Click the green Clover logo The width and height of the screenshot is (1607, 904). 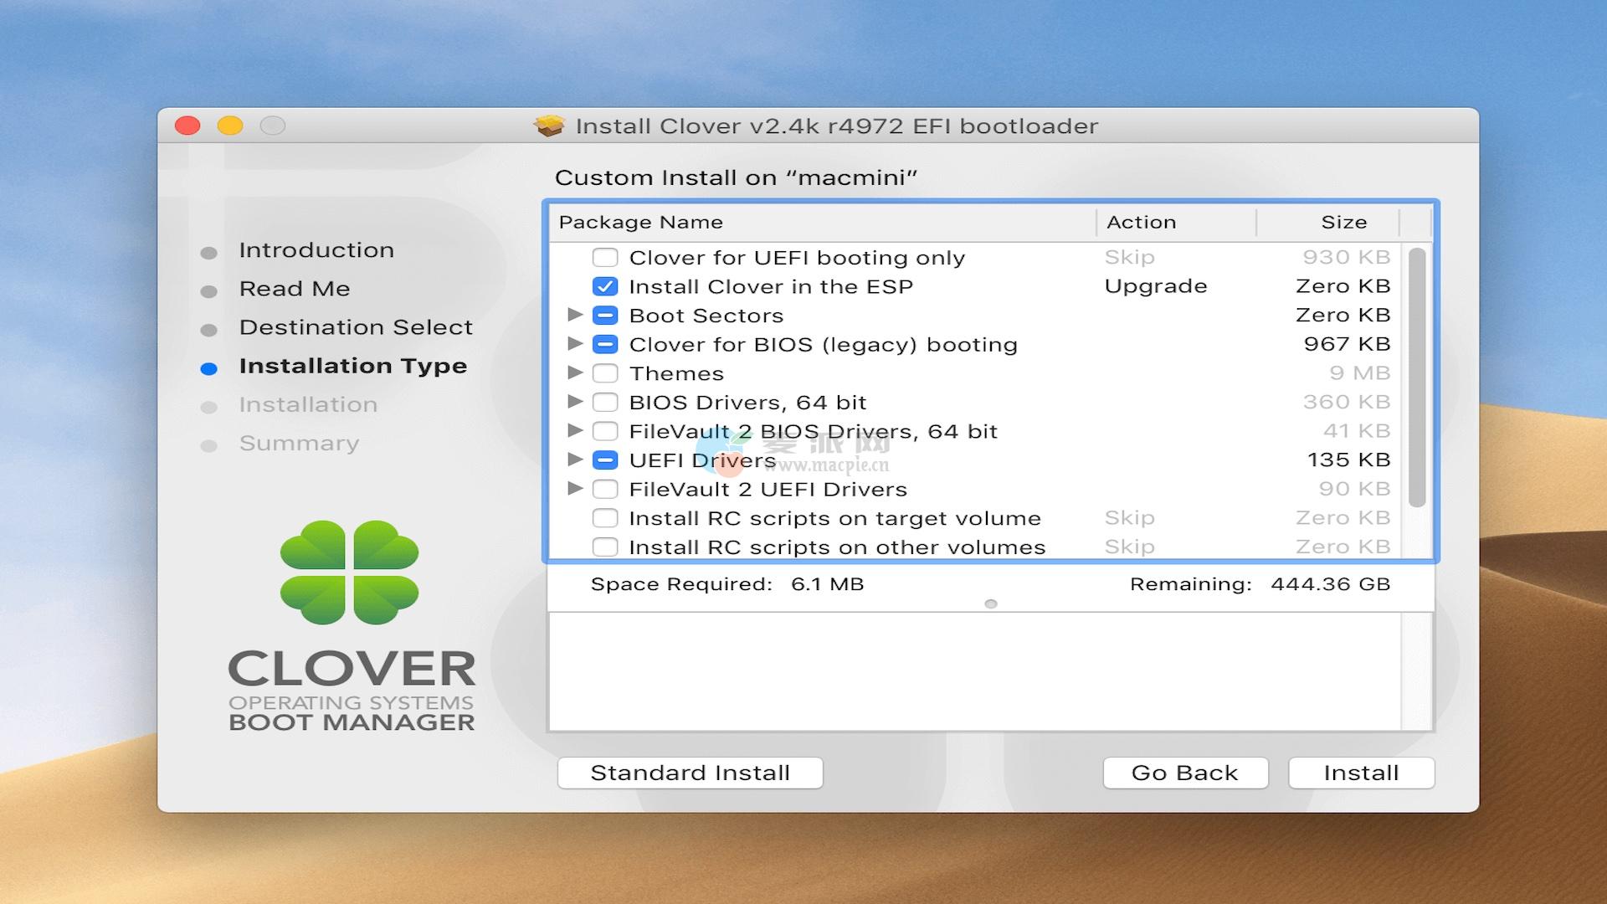click(349, 573)
